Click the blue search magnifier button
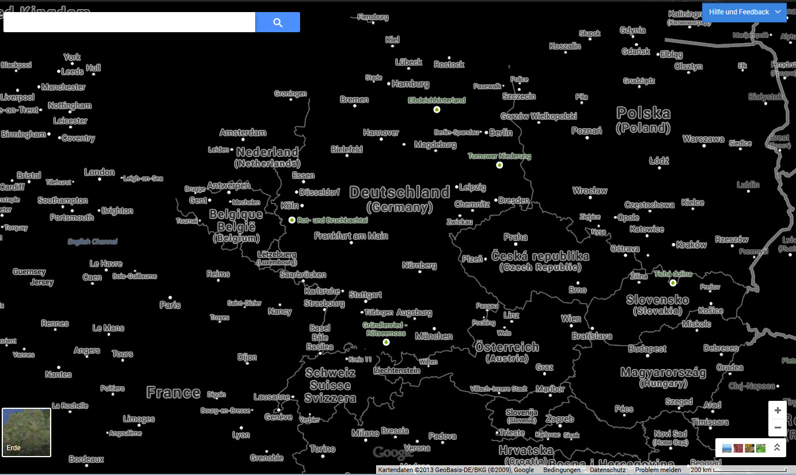This screenshot has height=475, width=796. 278,22
